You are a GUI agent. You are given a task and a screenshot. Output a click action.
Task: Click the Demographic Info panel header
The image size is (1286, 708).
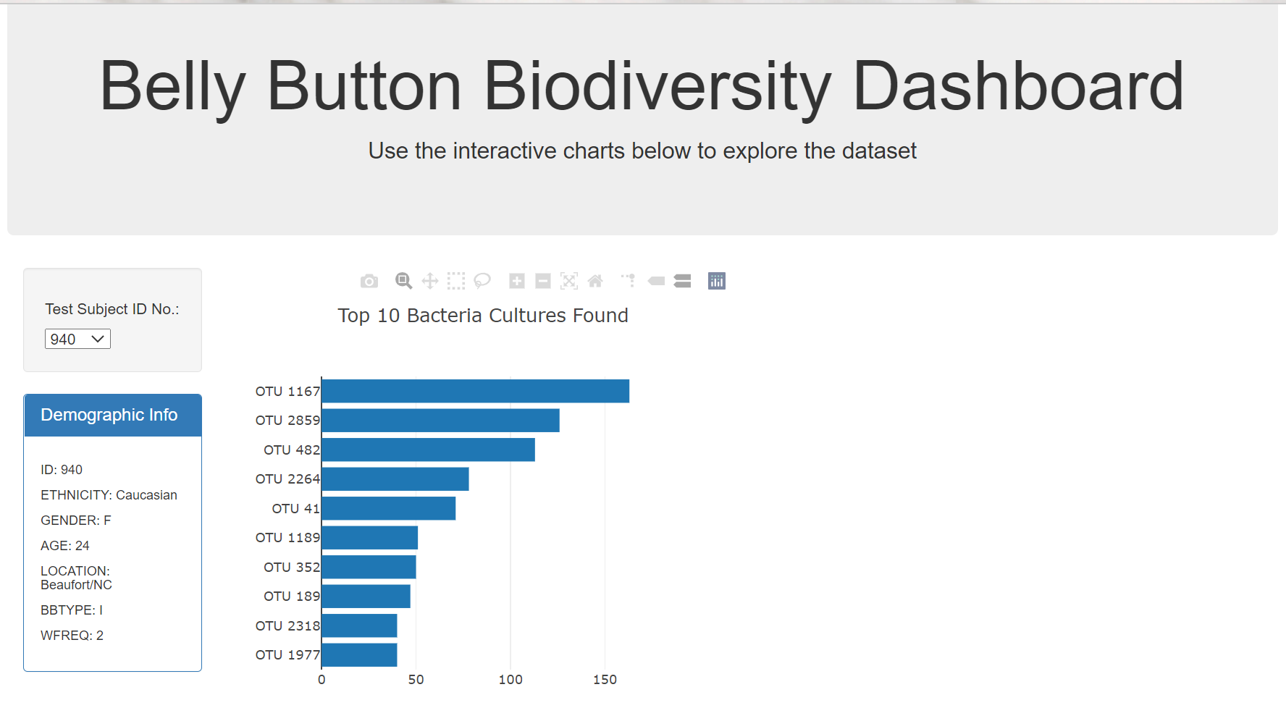pos(109,415)
